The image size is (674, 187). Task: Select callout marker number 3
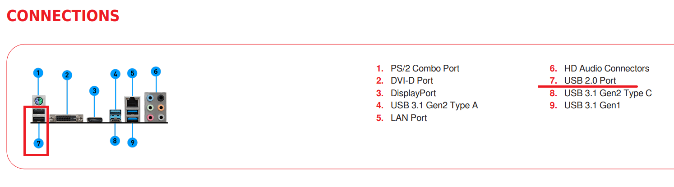(x=94, y=91)
